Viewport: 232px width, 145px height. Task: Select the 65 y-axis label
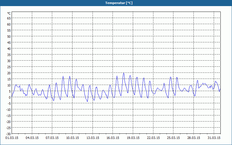point(9,18)
